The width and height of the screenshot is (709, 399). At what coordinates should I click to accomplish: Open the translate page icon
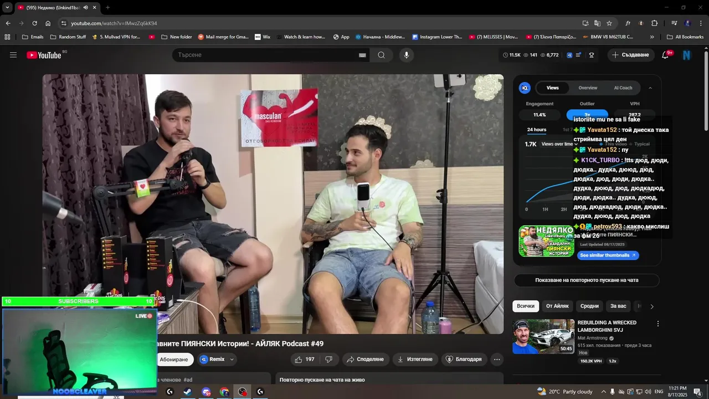(597, 23)
